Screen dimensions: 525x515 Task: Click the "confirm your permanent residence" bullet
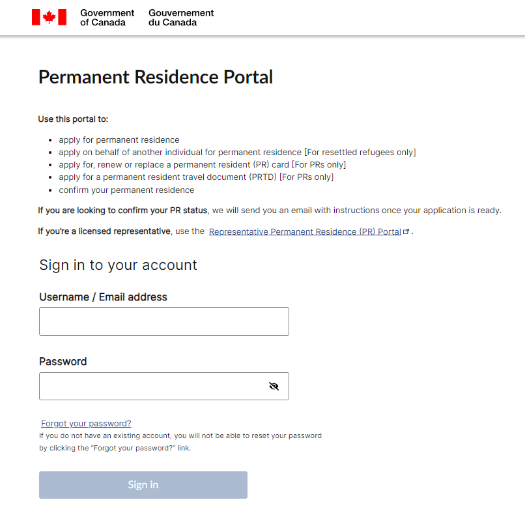point(126,190)
